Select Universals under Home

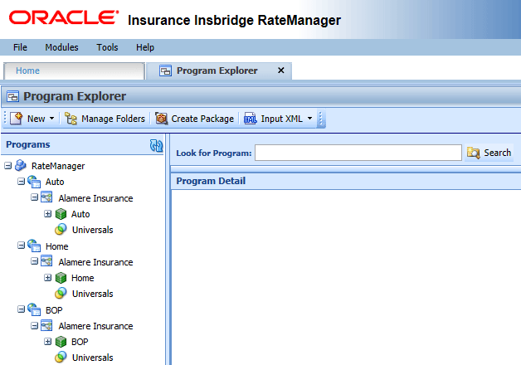[92, 294]
